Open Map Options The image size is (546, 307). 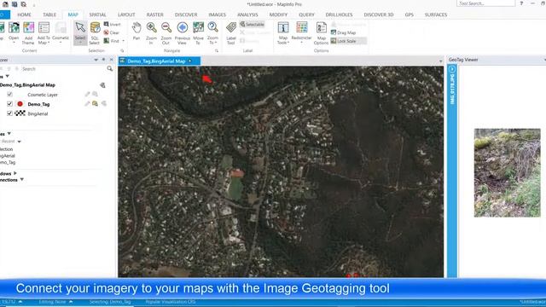[321, 32]
